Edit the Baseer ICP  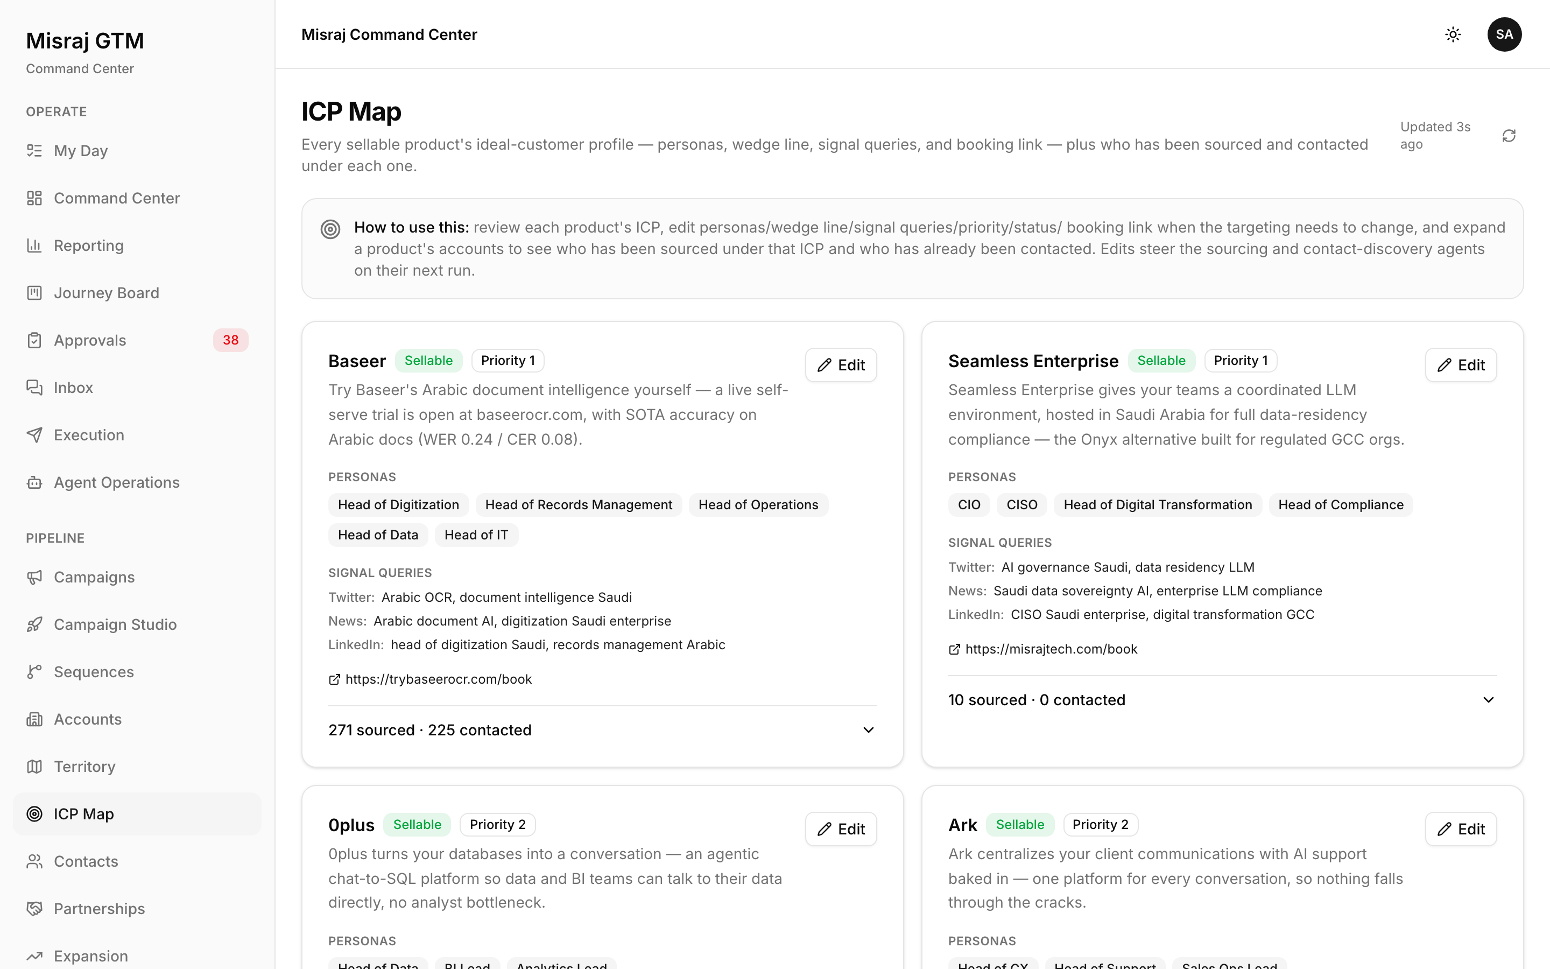pos(841,366)
